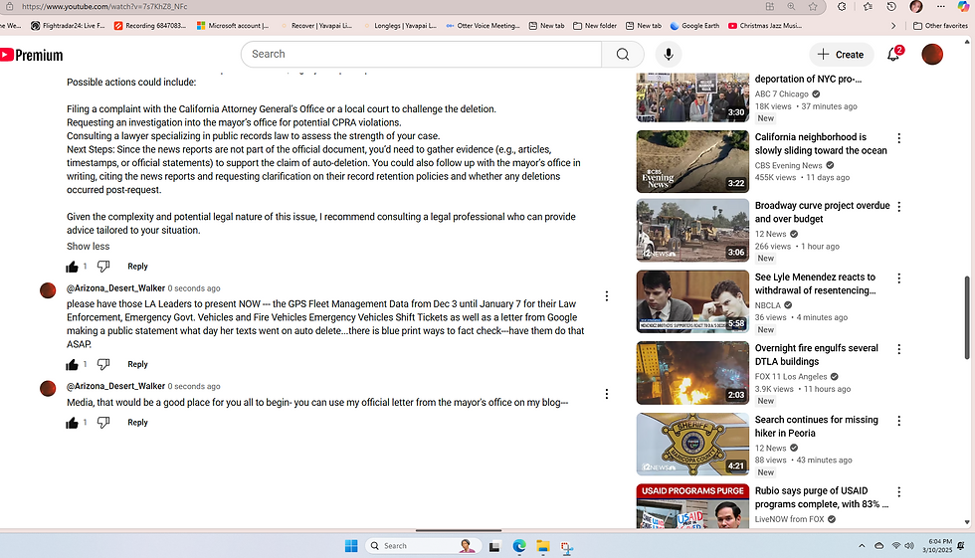
Task: Open the YouTube account avatar menu
Action: coord(932,54)
